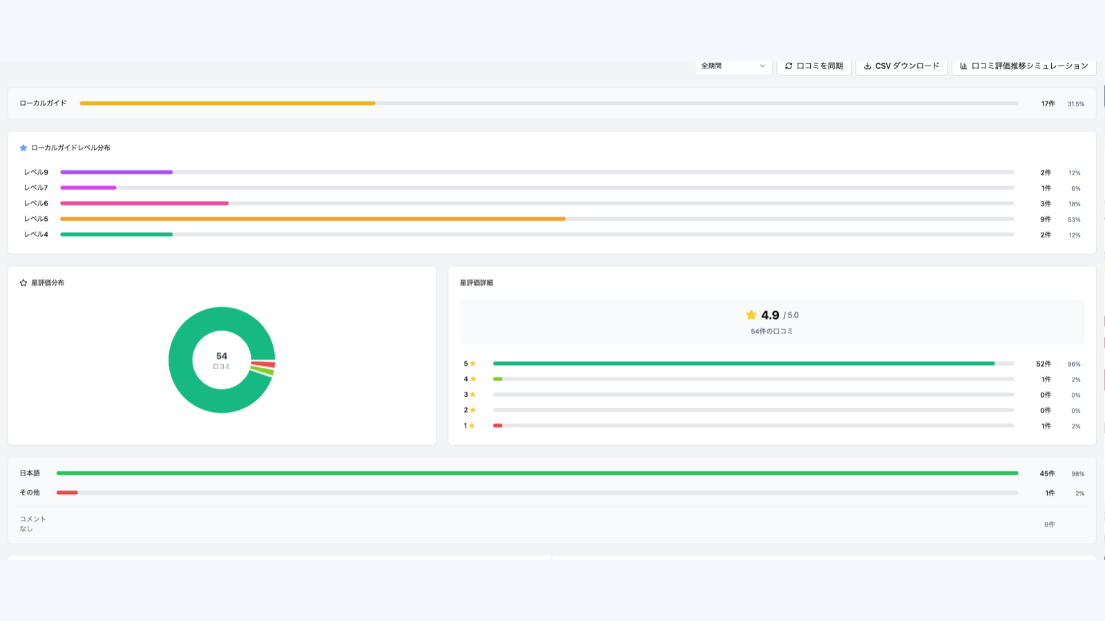Click the その他 red language bar
The height and width of the screenshot is (621, 1105).
pyautogui.click(x=67, y=493)
